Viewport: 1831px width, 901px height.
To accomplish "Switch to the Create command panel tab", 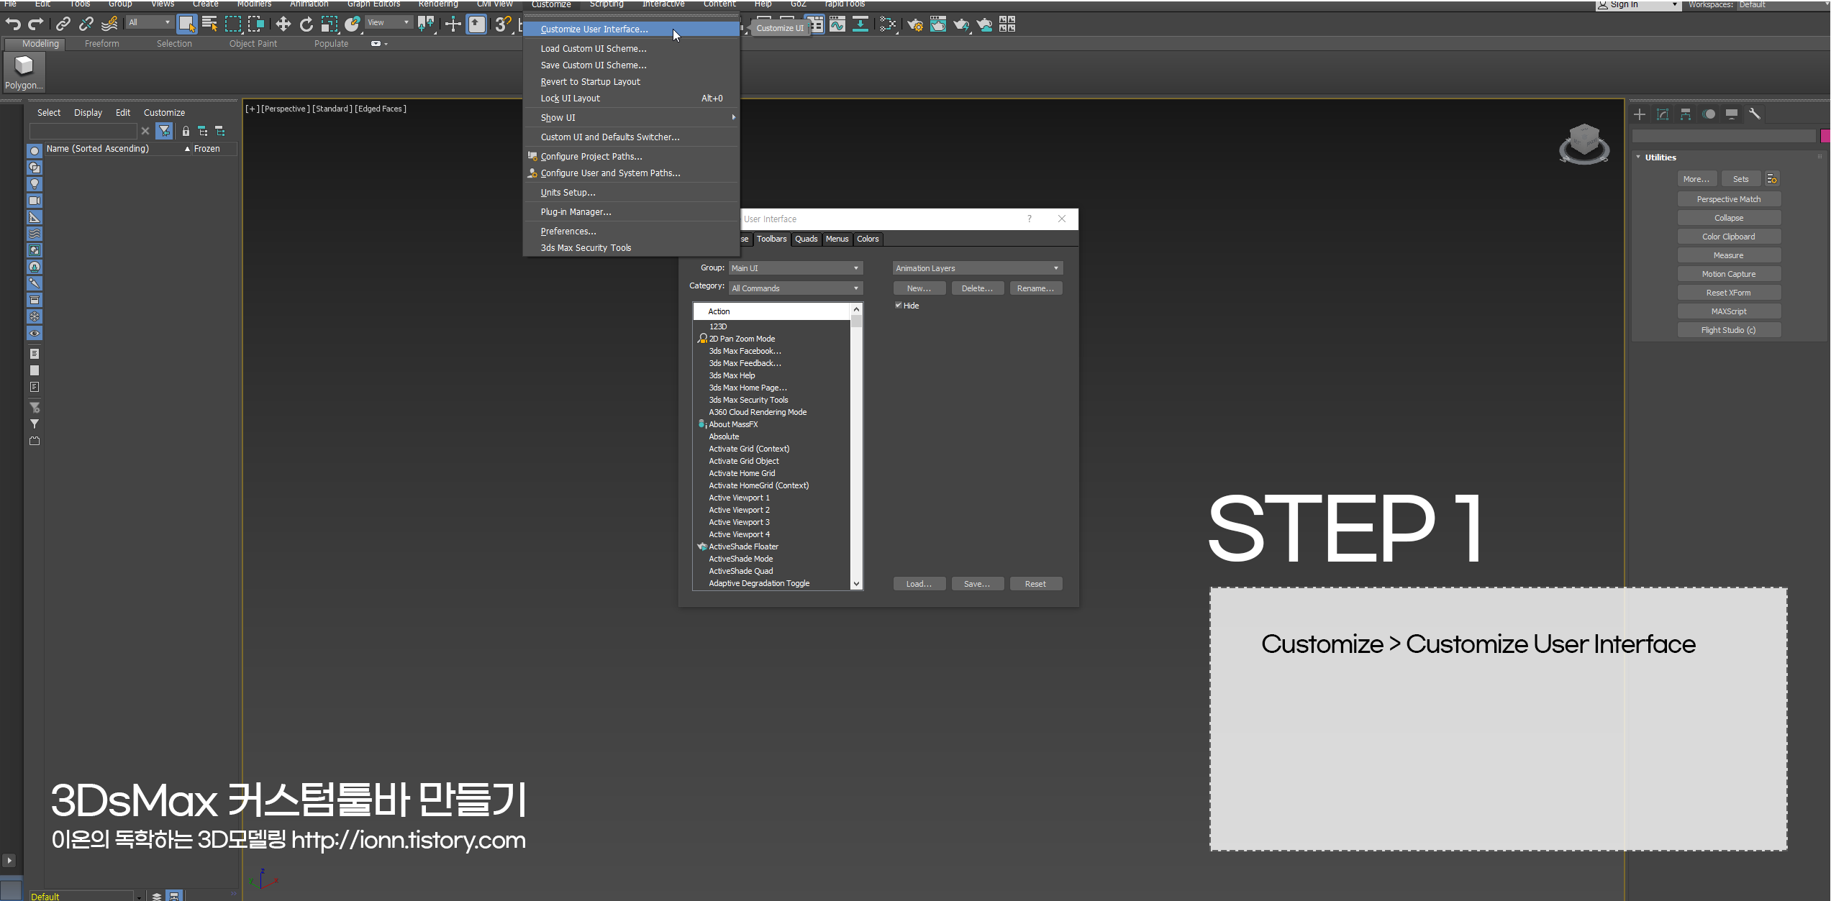I will pos(1640,114).
